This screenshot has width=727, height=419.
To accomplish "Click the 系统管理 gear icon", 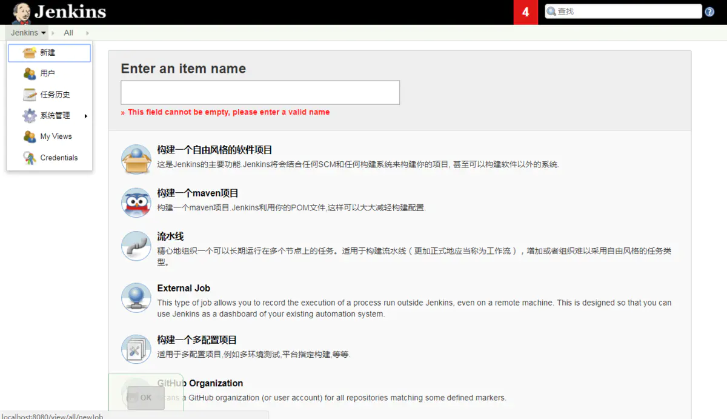I will point(30,116).
